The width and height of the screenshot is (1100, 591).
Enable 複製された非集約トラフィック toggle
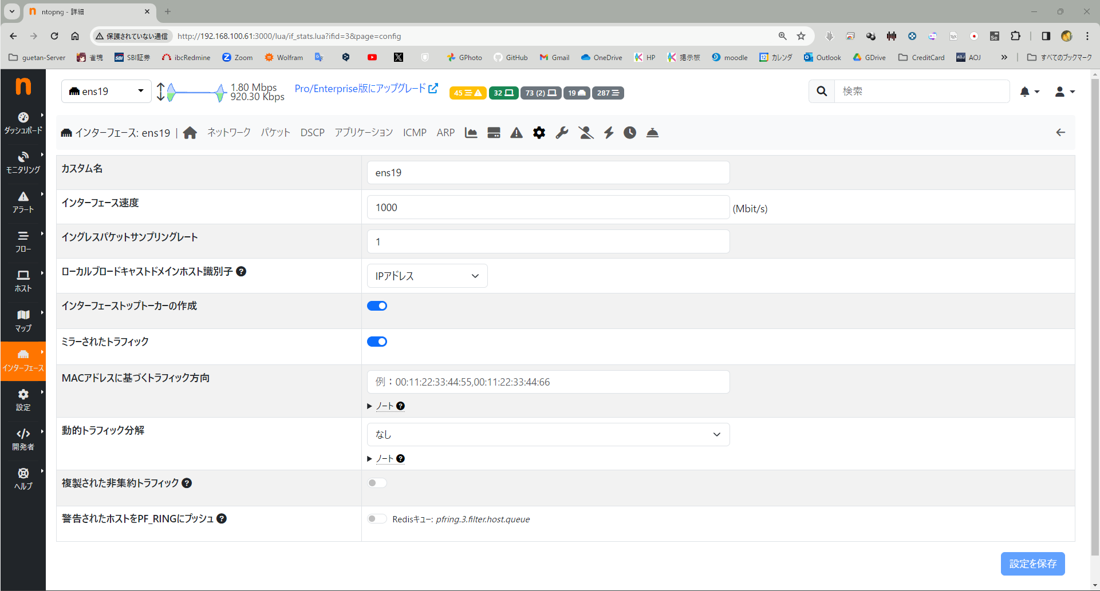[377, 483]
